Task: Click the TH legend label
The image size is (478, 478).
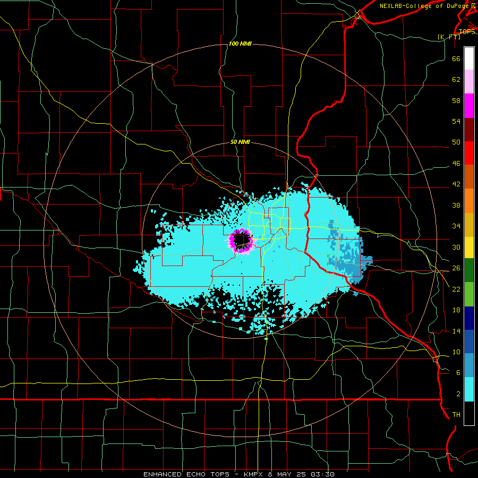Action: pos(456,415)
